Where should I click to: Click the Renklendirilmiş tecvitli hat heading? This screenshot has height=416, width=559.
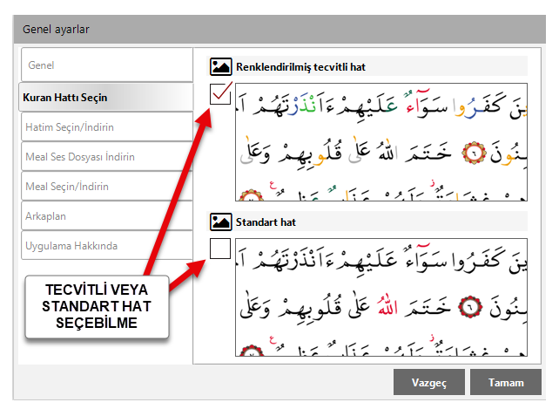(300, 67)
